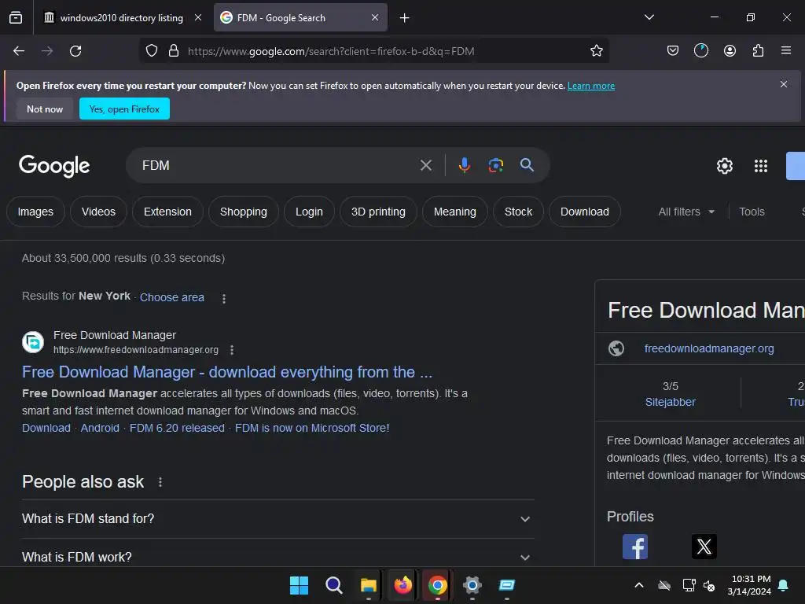
Task: Bookmark this page with the star
Action: coord(596,51)
